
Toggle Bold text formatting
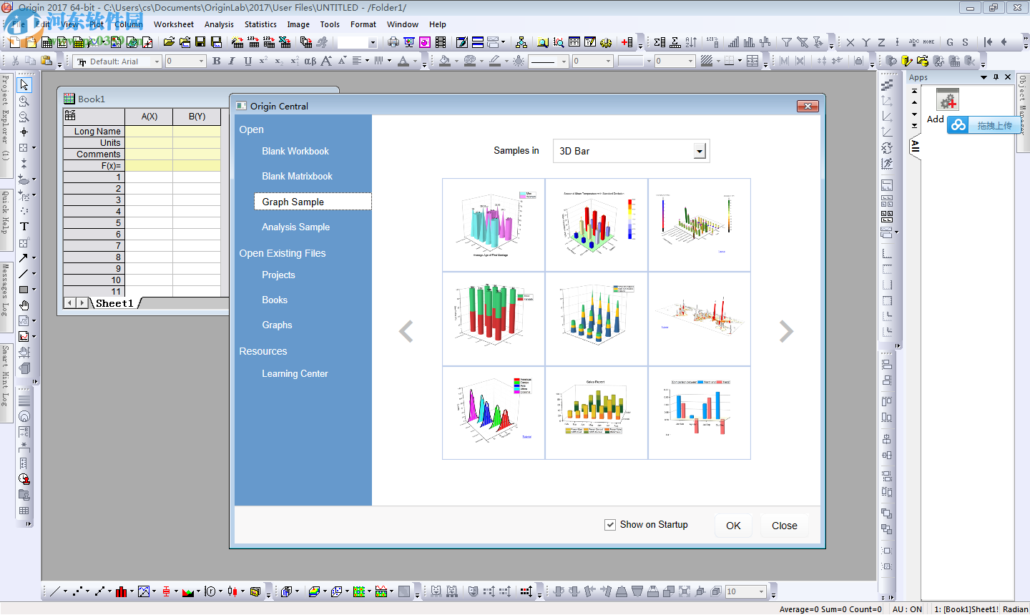[217, 62]
